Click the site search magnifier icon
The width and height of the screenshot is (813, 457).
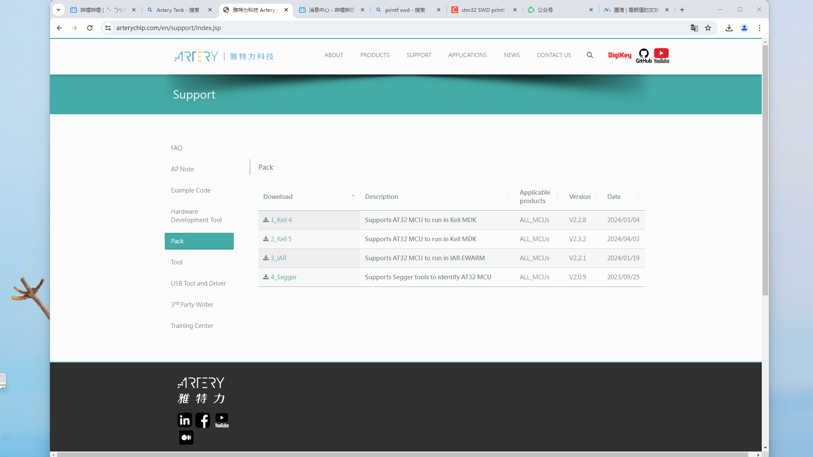click(589, 55)
